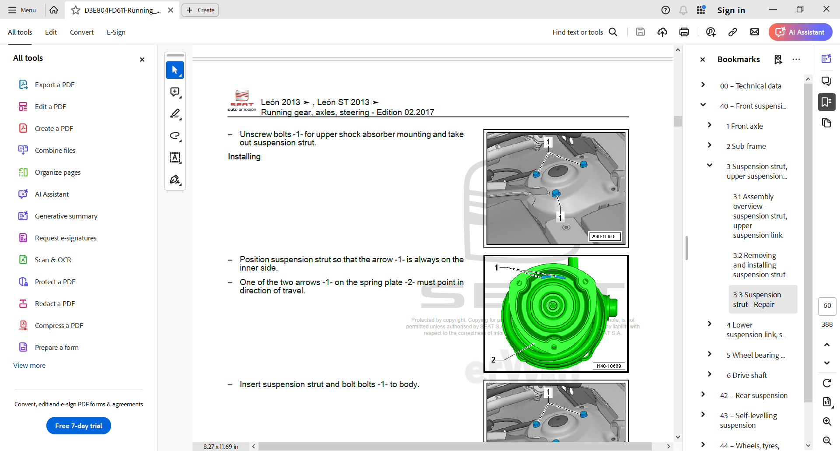Click the page number 60 field

click(827, 306)
